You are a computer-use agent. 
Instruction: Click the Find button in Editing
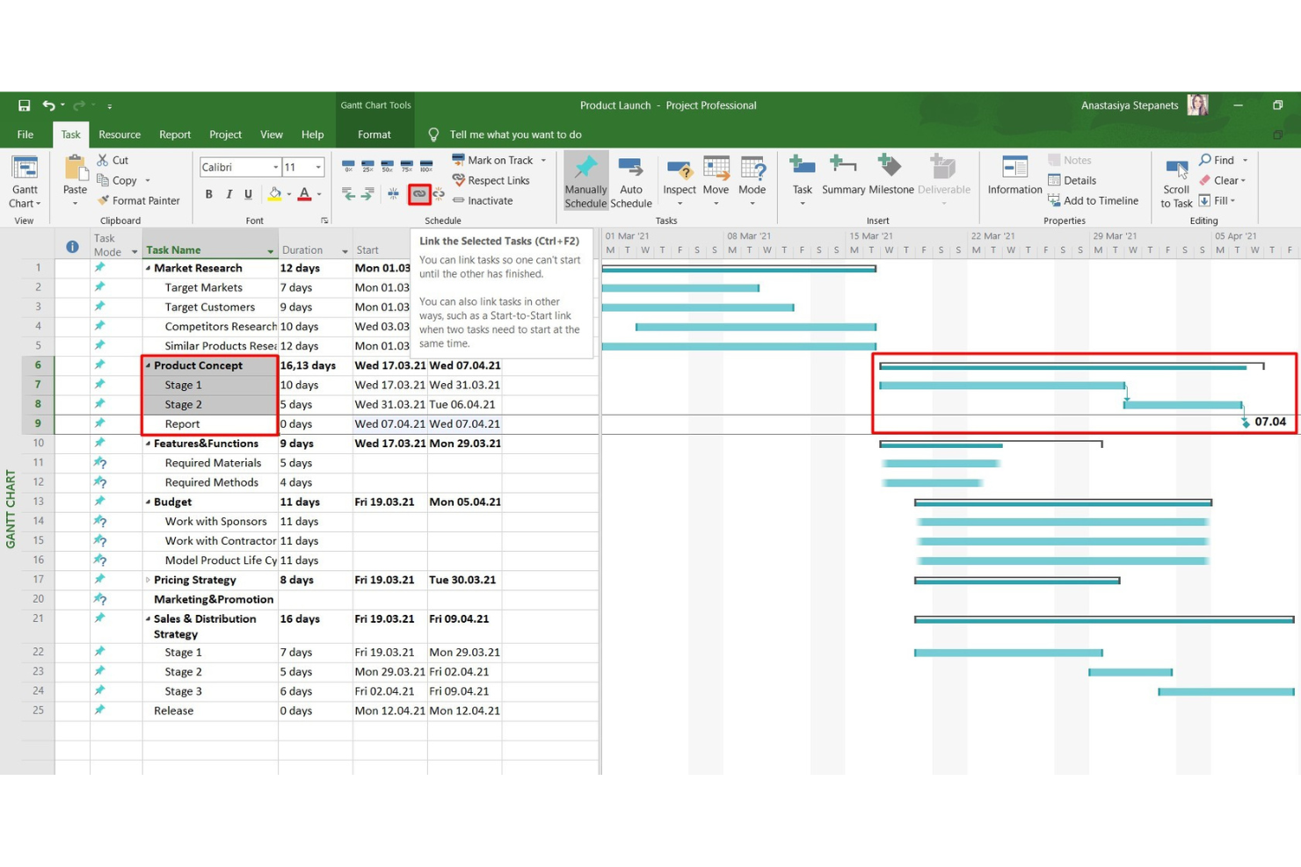(x=1217, y=160)
